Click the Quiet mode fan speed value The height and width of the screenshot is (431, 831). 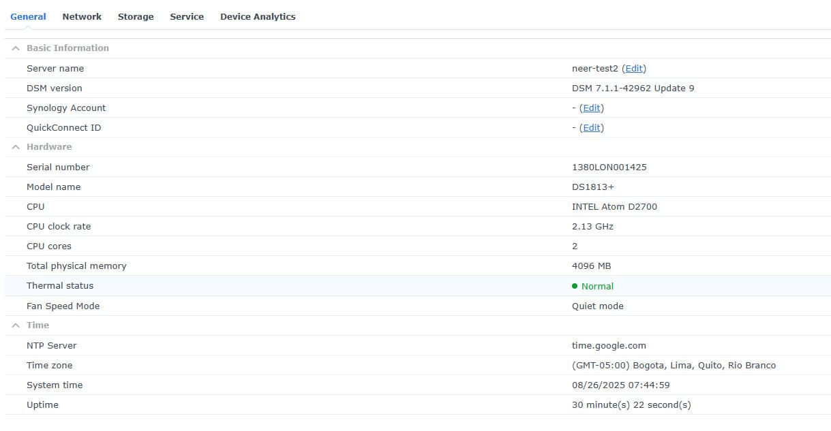(x=597, y=306)
